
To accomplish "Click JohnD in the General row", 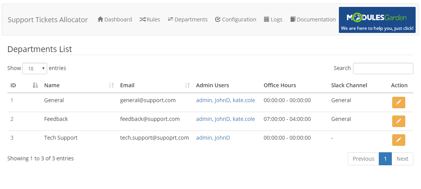I will (222, 100).
